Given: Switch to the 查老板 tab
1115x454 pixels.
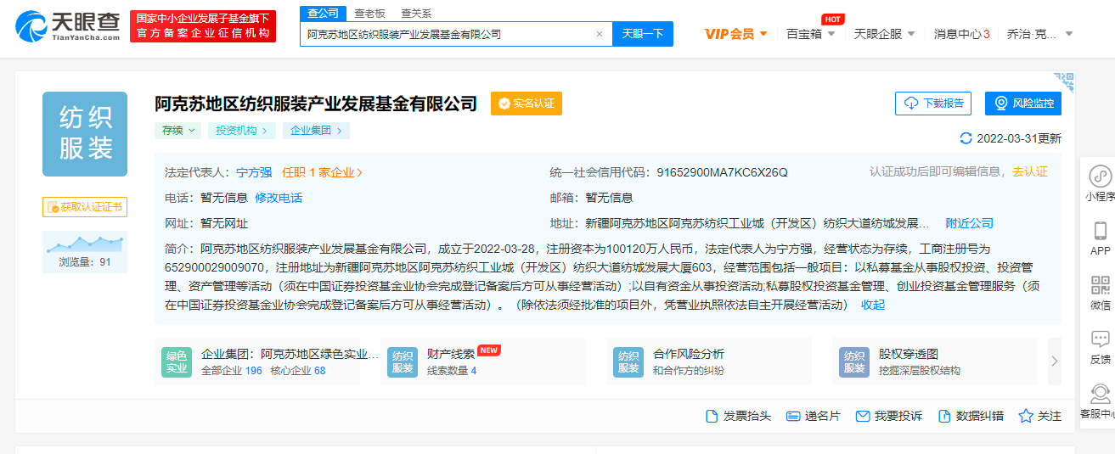Looking at the screenshot, I should tap(369, 13).
